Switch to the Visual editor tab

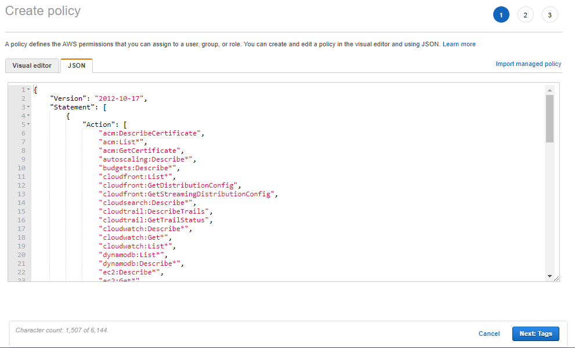(x=32, y=65)
